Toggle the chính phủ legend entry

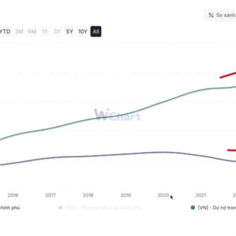pyautogui.click(x=10, y=207)
